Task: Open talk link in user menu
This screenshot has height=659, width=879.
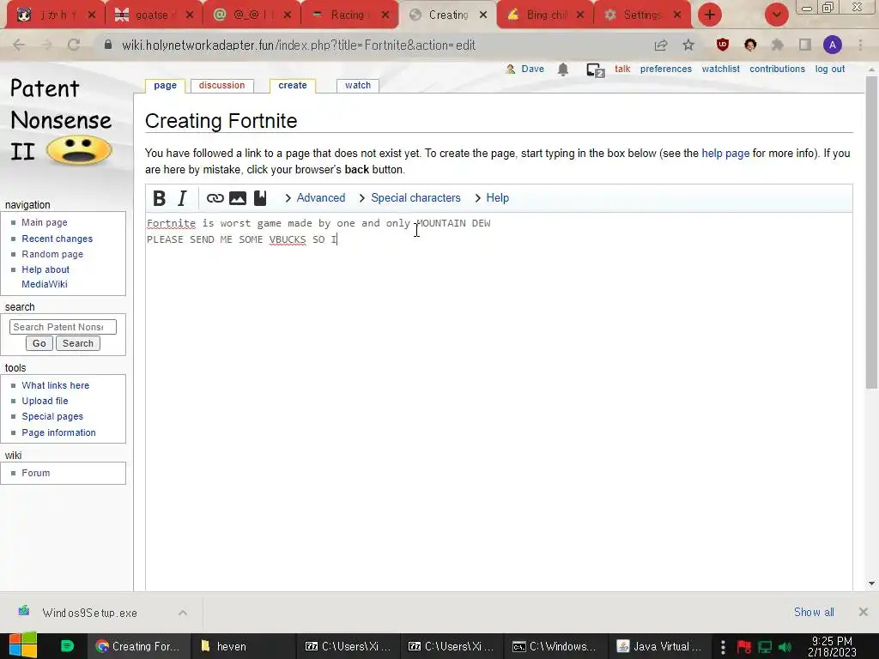Action: point(622,69)
